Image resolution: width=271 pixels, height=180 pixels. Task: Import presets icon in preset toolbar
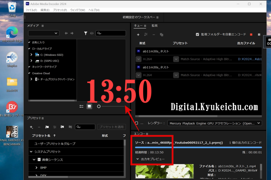pyautogui.click(x=62, y=127)
